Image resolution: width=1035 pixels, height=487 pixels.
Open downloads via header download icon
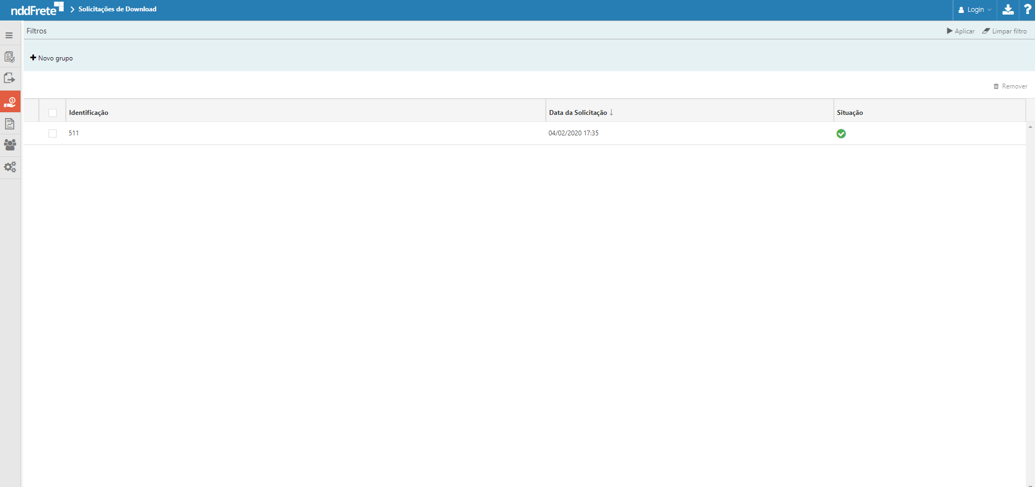[1007, 10]
